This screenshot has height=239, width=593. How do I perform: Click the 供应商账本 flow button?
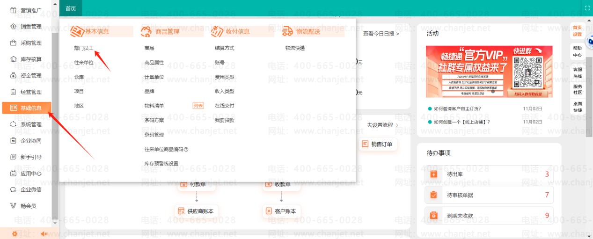click(x=196, y=211)
